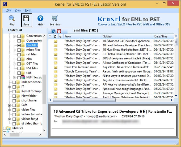Sort emails by the Subject column header

[x=127, y=36]
